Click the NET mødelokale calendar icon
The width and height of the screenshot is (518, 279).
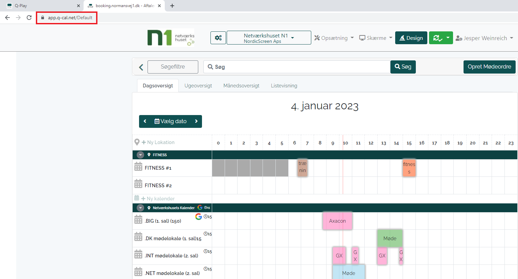pos(138,272)
